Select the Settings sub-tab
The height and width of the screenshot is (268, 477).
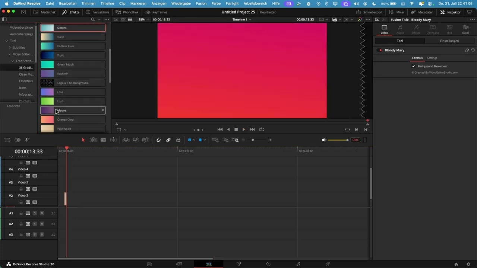point(432,58)
